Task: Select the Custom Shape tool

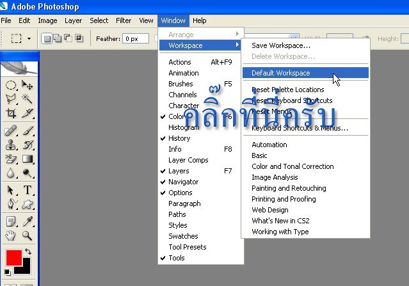Action: pos(27,204)
